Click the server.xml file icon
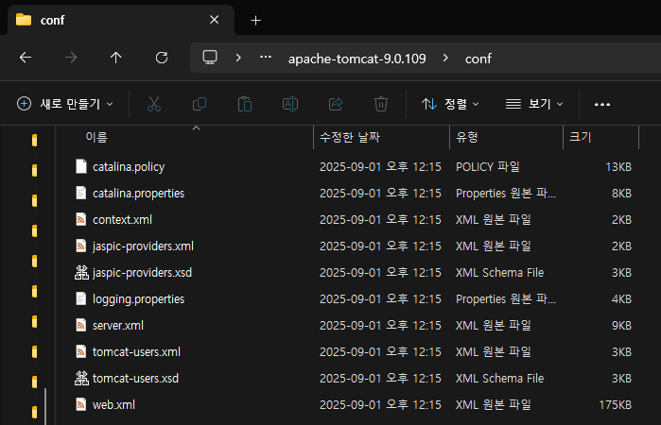Viewport: 661px width, 425px height. pyautogui.click(x=81, y=325)
